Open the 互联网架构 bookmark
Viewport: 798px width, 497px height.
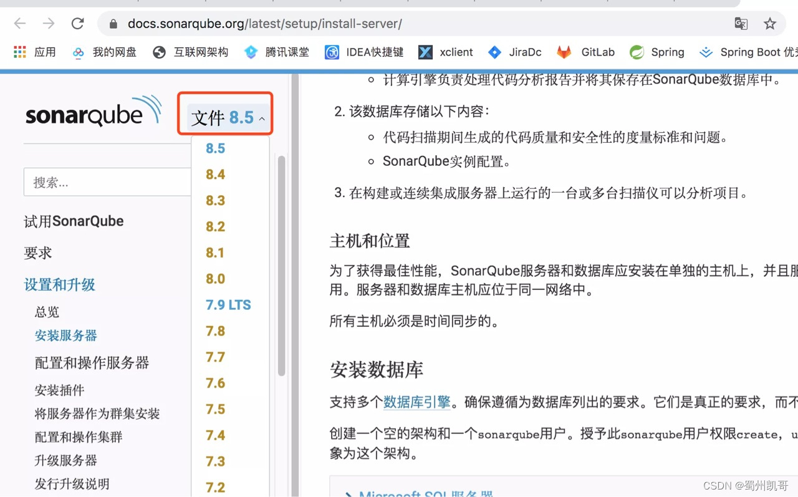click(190, 52)
